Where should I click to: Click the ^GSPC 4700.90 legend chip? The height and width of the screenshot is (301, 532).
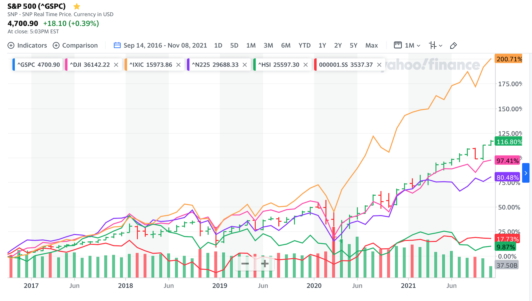pyautogui.click(x=38, y=65)
